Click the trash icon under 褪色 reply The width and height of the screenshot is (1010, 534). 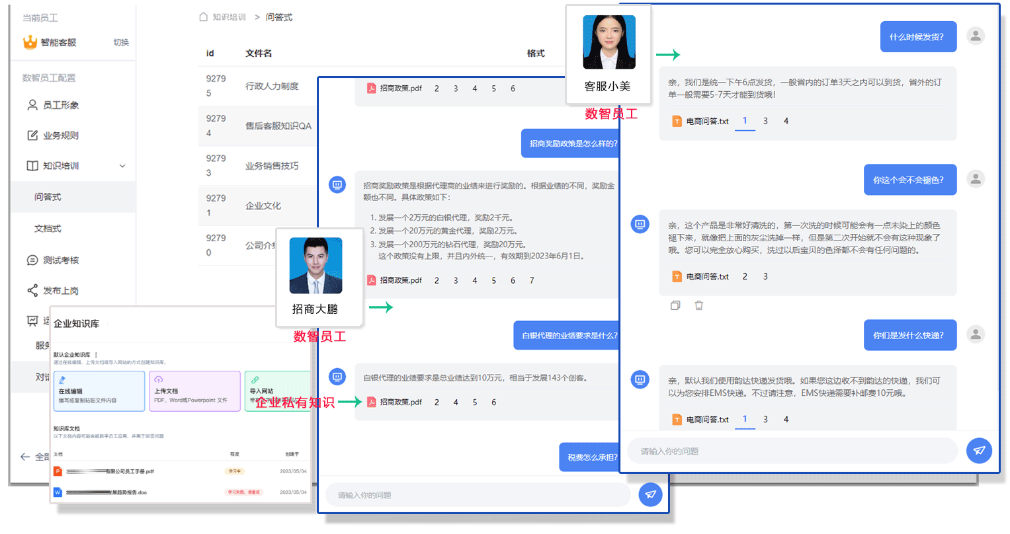point(699,305)
